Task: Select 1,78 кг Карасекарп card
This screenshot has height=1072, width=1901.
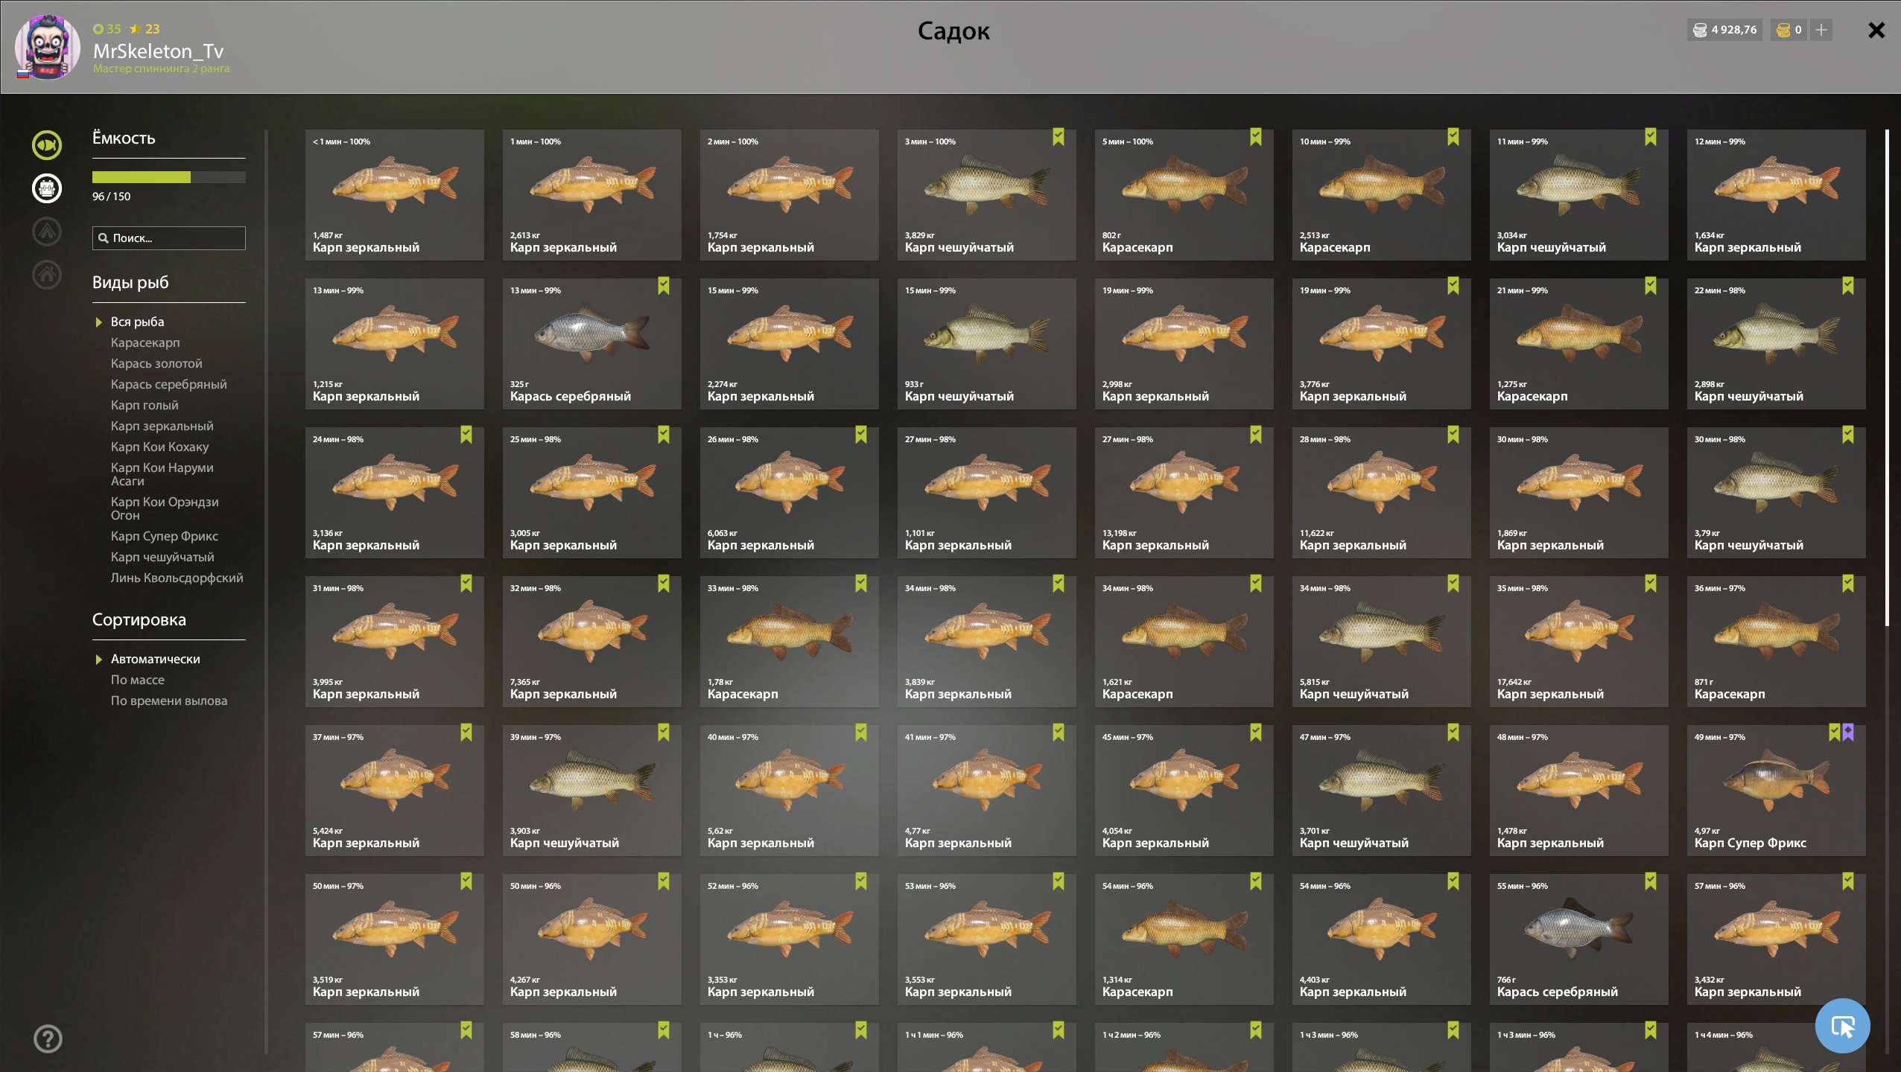Action: click(790, 642)
